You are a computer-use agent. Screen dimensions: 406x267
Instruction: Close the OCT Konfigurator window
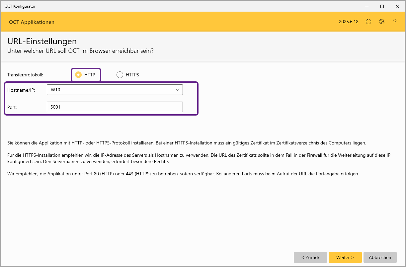397,6
